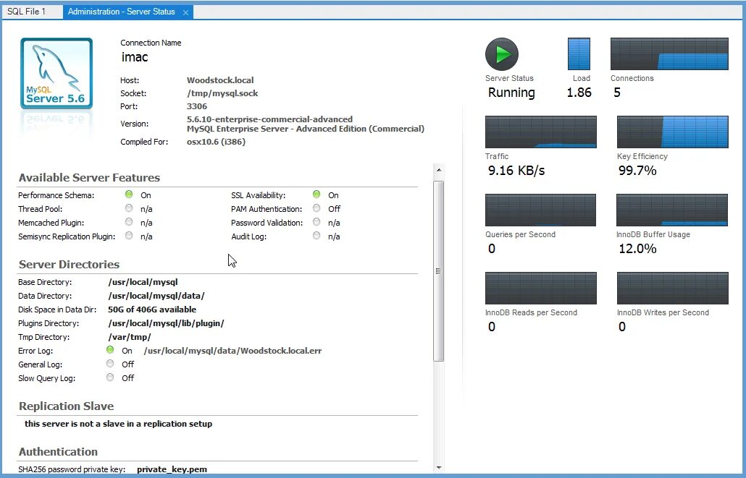Click the vertical scrollbar thumb
Screen dimensions: 746x478
439,271
